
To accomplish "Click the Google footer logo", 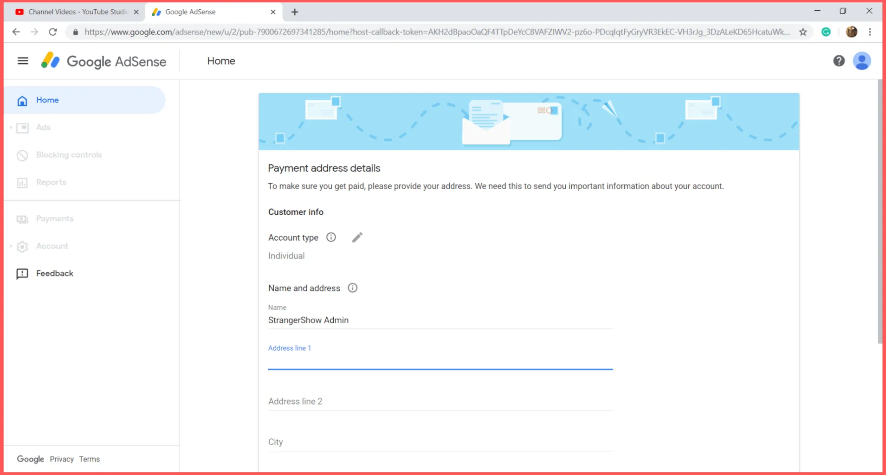I will coord(31,459).
